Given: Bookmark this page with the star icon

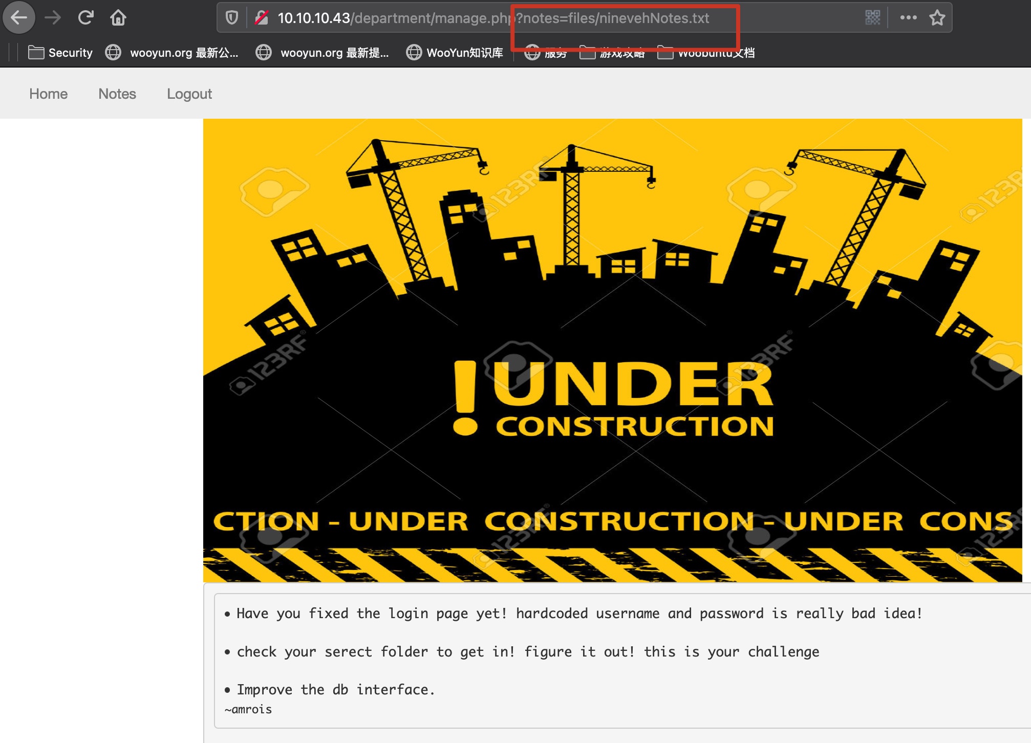Looking at the screenshot, I should 937,18.
